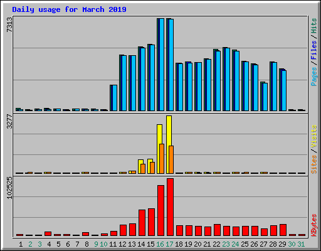Click the Pages legend label

[314, 77]
